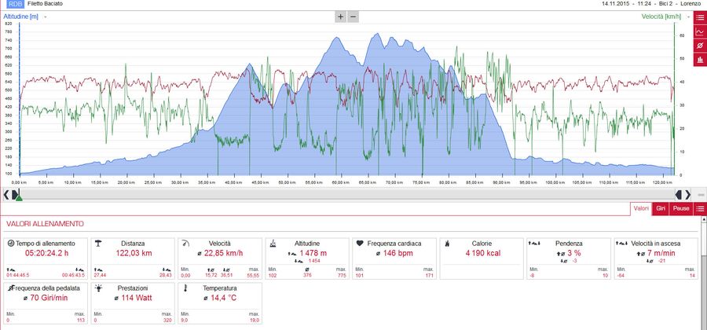
Task: Click the 55,55 max speed value
Action: pyautogui.click(x=255, y=275)
